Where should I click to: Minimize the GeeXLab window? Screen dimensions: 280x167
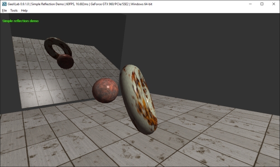[250, 4]
